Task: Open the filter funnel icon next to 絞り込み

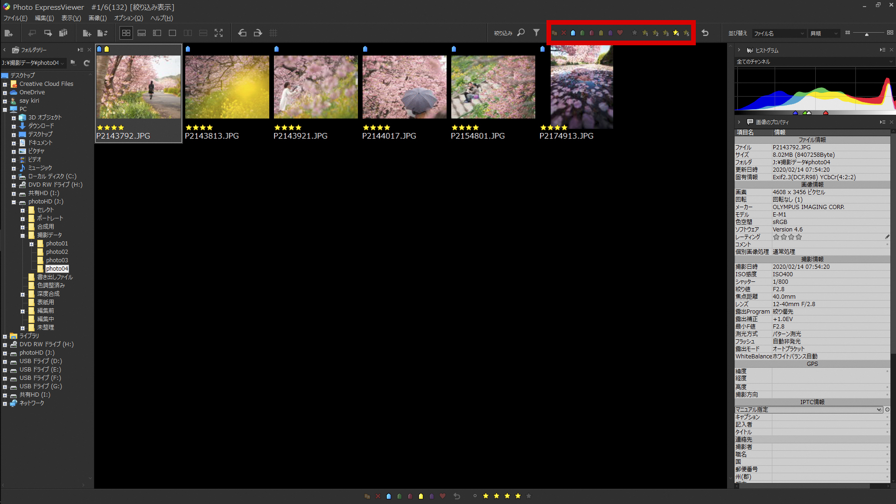Action: [x=537, y=33]
